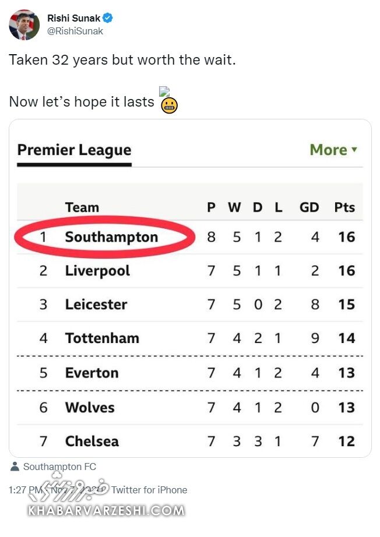Click the Tottenham table entry
Screen dimensions: 380x537
click(102, 338)
